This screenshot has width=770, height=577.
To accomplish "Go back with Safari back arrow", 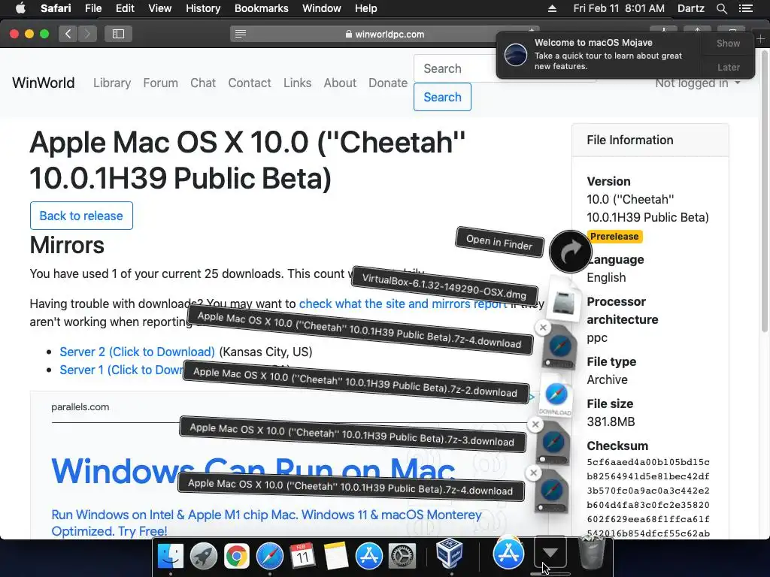I will (x=68, y=33).
